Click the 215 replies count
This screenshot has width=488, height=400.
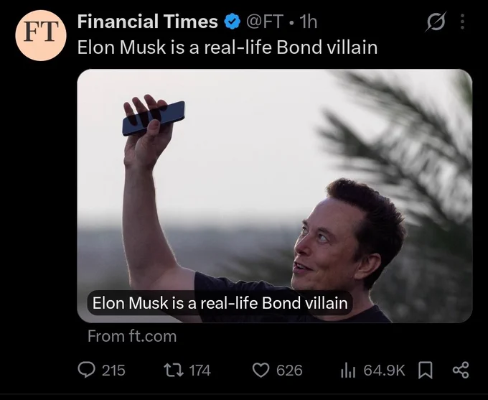113,371
